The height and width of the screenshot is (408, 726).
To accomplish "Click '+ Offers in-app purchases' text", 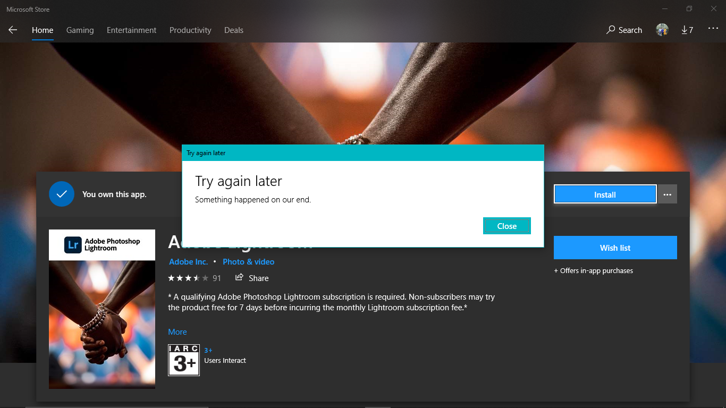I will click(594, 271).
